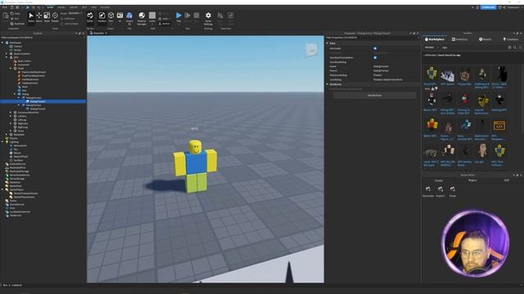Toggle the Archivable property checkbox

[x=375, y=48]
